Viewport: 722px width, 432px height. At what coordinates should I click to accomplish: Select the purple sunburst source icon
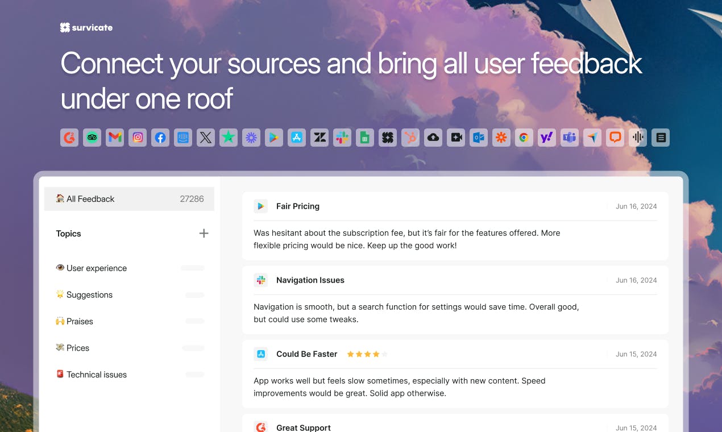pos(251,138)
